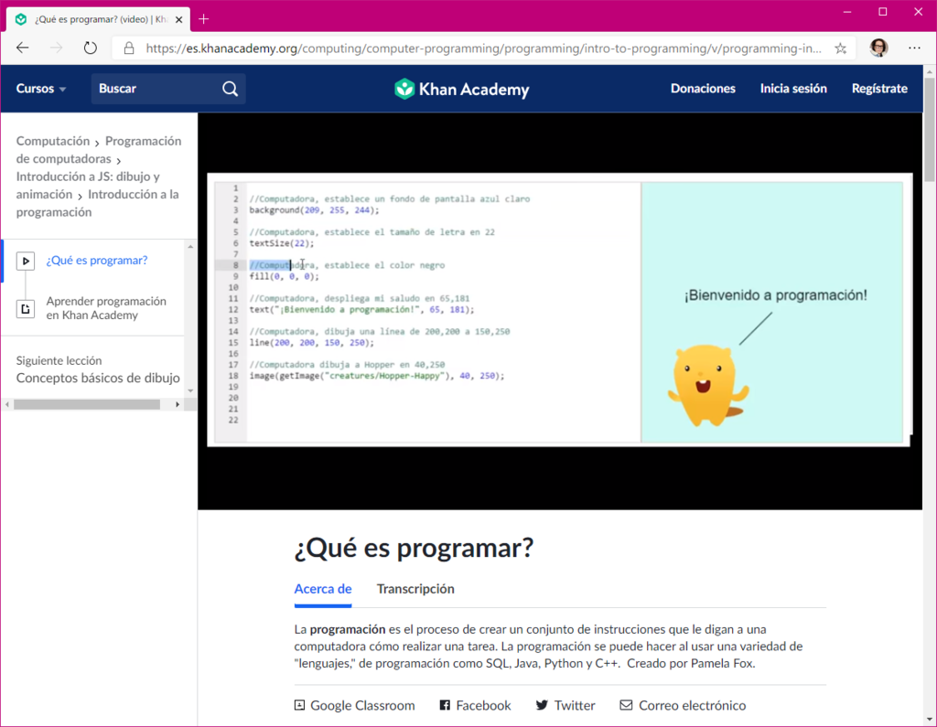This screenshot has width=937, height=727.
Task: Add page to favorites star icon
Action: (x=840, y=48)
